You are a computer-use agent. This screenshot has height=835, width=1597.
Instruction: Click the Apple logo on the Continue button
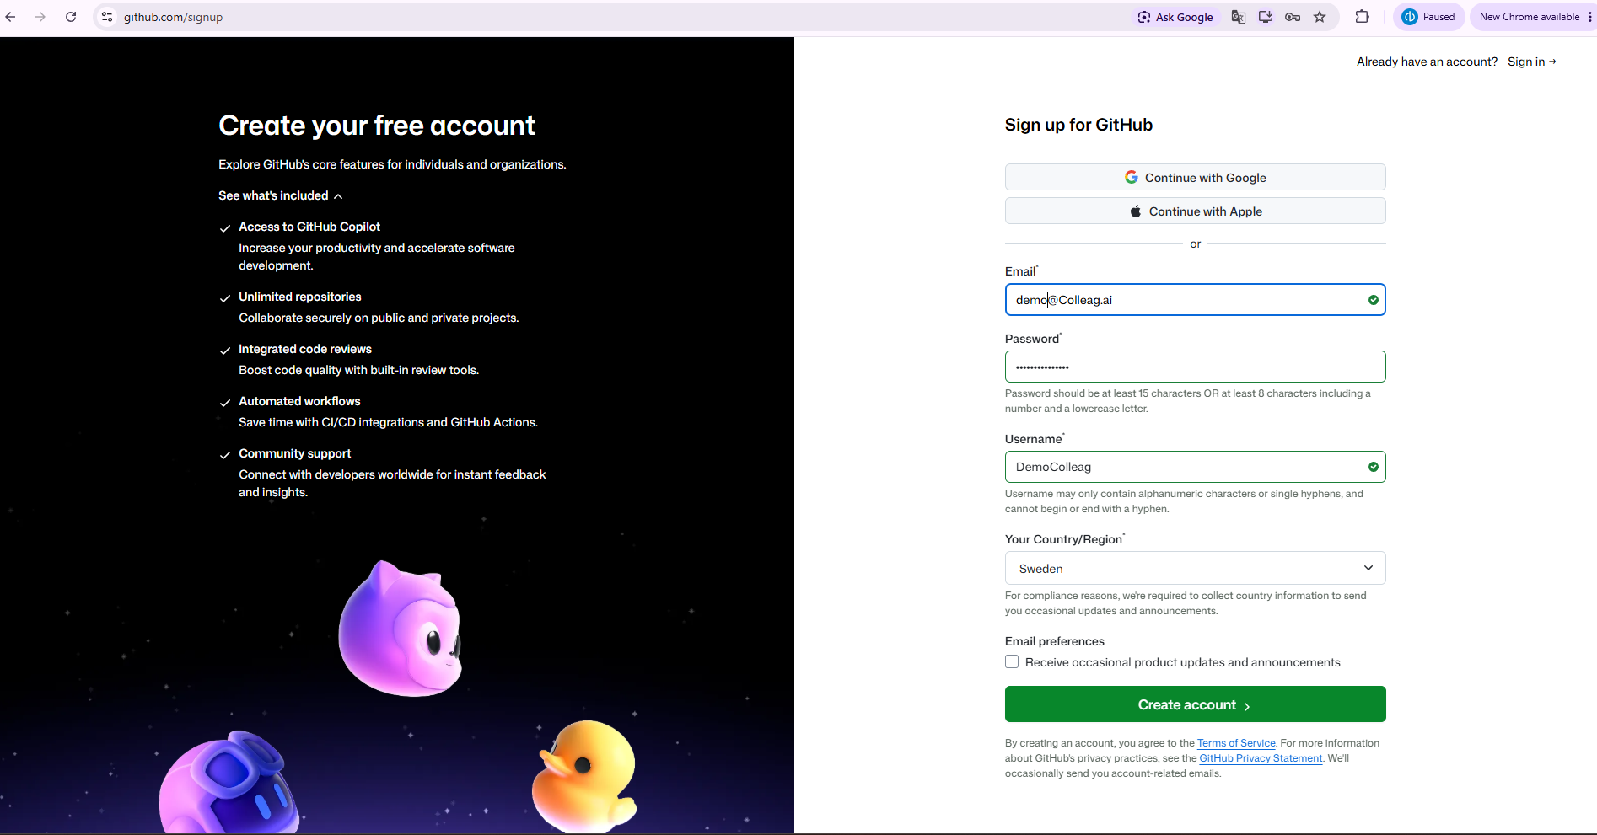pos(1136,211)
